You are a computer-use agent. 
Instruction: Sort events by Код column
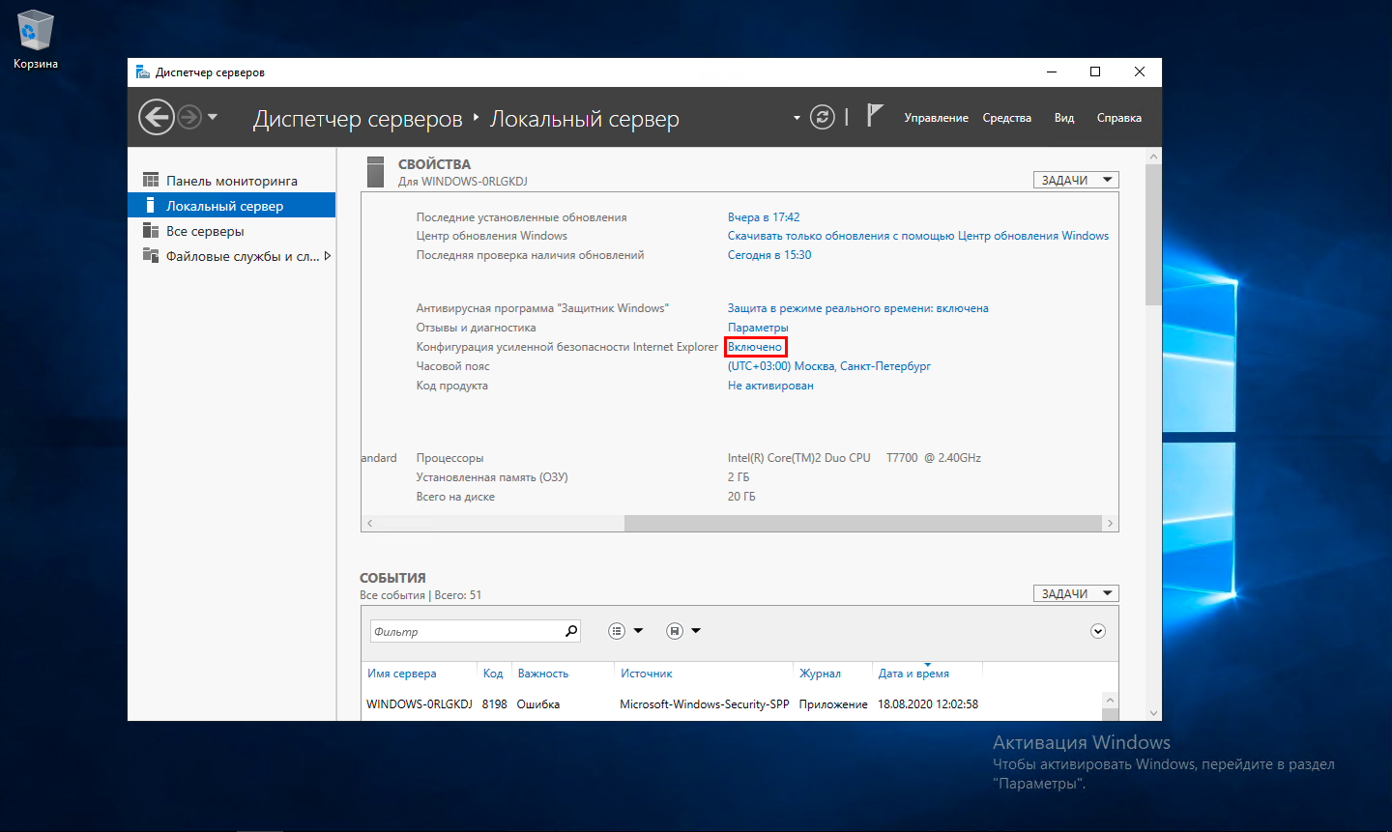coord(494,674)
